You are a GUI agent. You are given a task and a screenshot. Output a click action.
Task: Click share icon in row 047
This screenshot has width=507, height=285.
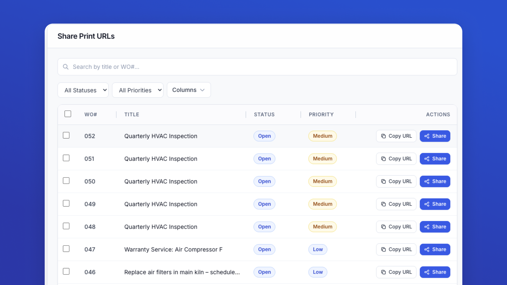[x=427, y=250]
